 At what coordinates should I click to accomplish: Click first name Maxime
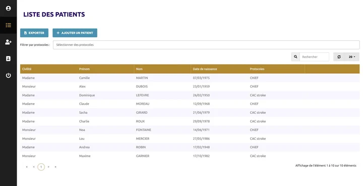pos(85,156)
